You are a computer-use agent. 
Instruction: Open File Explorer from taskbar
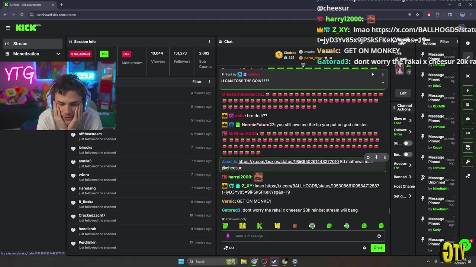pyautogui.click(x=244, y=261)
